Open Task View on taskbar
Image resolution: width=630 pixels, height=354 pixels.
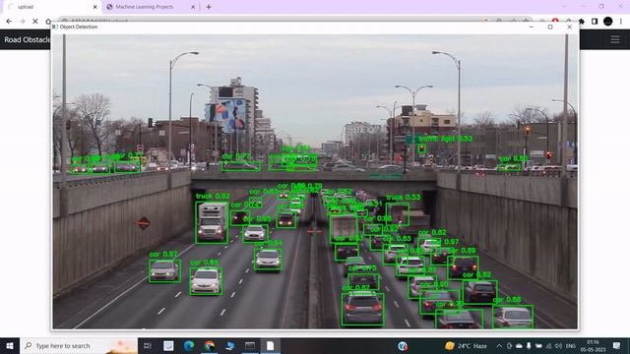click(148, 345)
